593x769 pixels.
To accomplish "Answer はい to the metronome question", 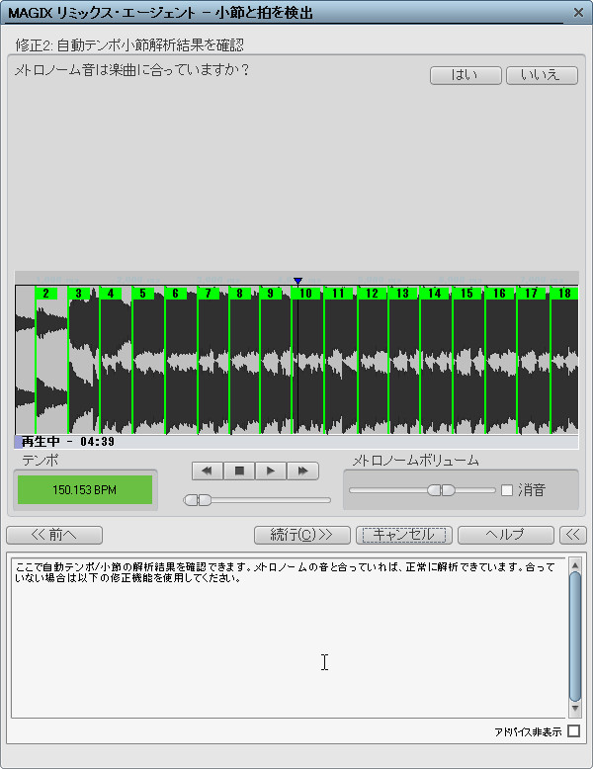I will click(466, 75).
